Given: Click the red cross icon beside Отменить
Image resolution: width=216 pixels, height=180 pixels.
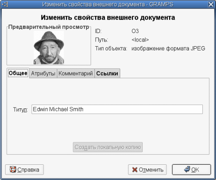Looking at the screenshot, I should pos(135,170).
